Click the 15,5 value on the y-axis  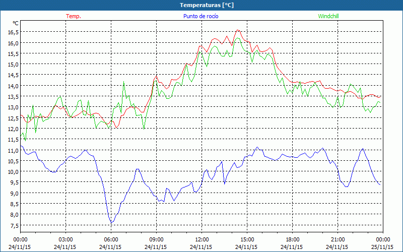point(14,54)
